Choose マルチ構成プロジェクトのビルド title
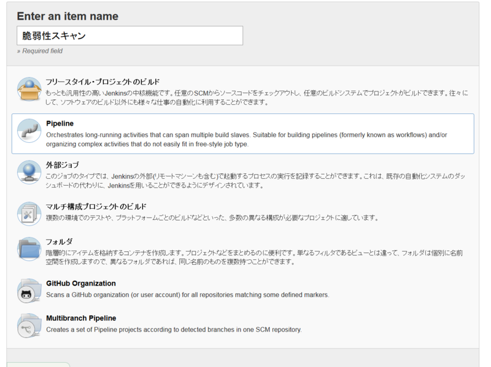Viewport: 491px width, 367px height. tap(96, 206)
